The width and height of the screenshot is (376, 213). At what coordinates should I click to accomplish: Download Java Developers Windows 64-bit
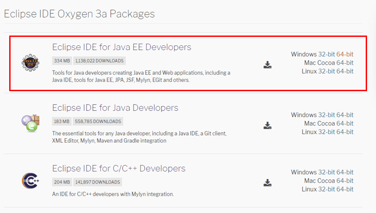pos(345,115)
